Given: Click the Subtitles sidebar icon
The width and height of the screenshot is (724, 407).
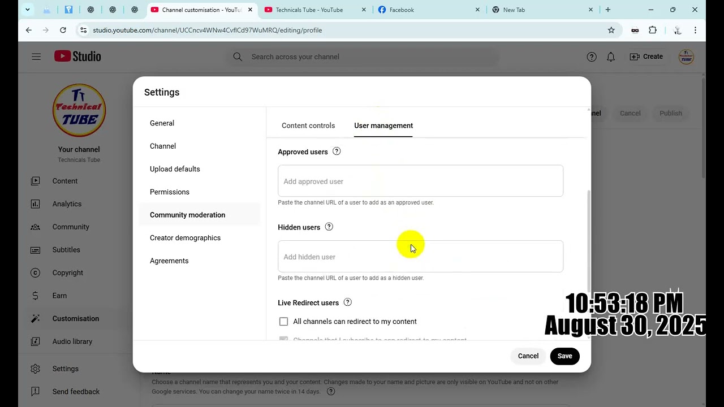Looking at the screenshot, I should pyautogui.click(x=36, y=250).
